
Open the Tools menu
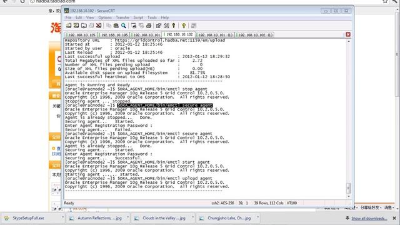pos(152,17)
